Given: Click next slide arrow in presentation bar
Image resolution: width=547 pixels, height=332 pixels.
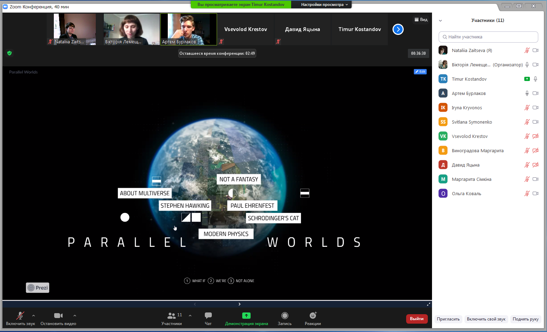Looking at the screenshot, I should tap(239, 304).
